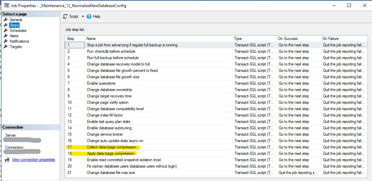Screen dimensions: 372x181
Task: Click the Help question mark icon
Action: pyautogui.click(x=89, y=16)
